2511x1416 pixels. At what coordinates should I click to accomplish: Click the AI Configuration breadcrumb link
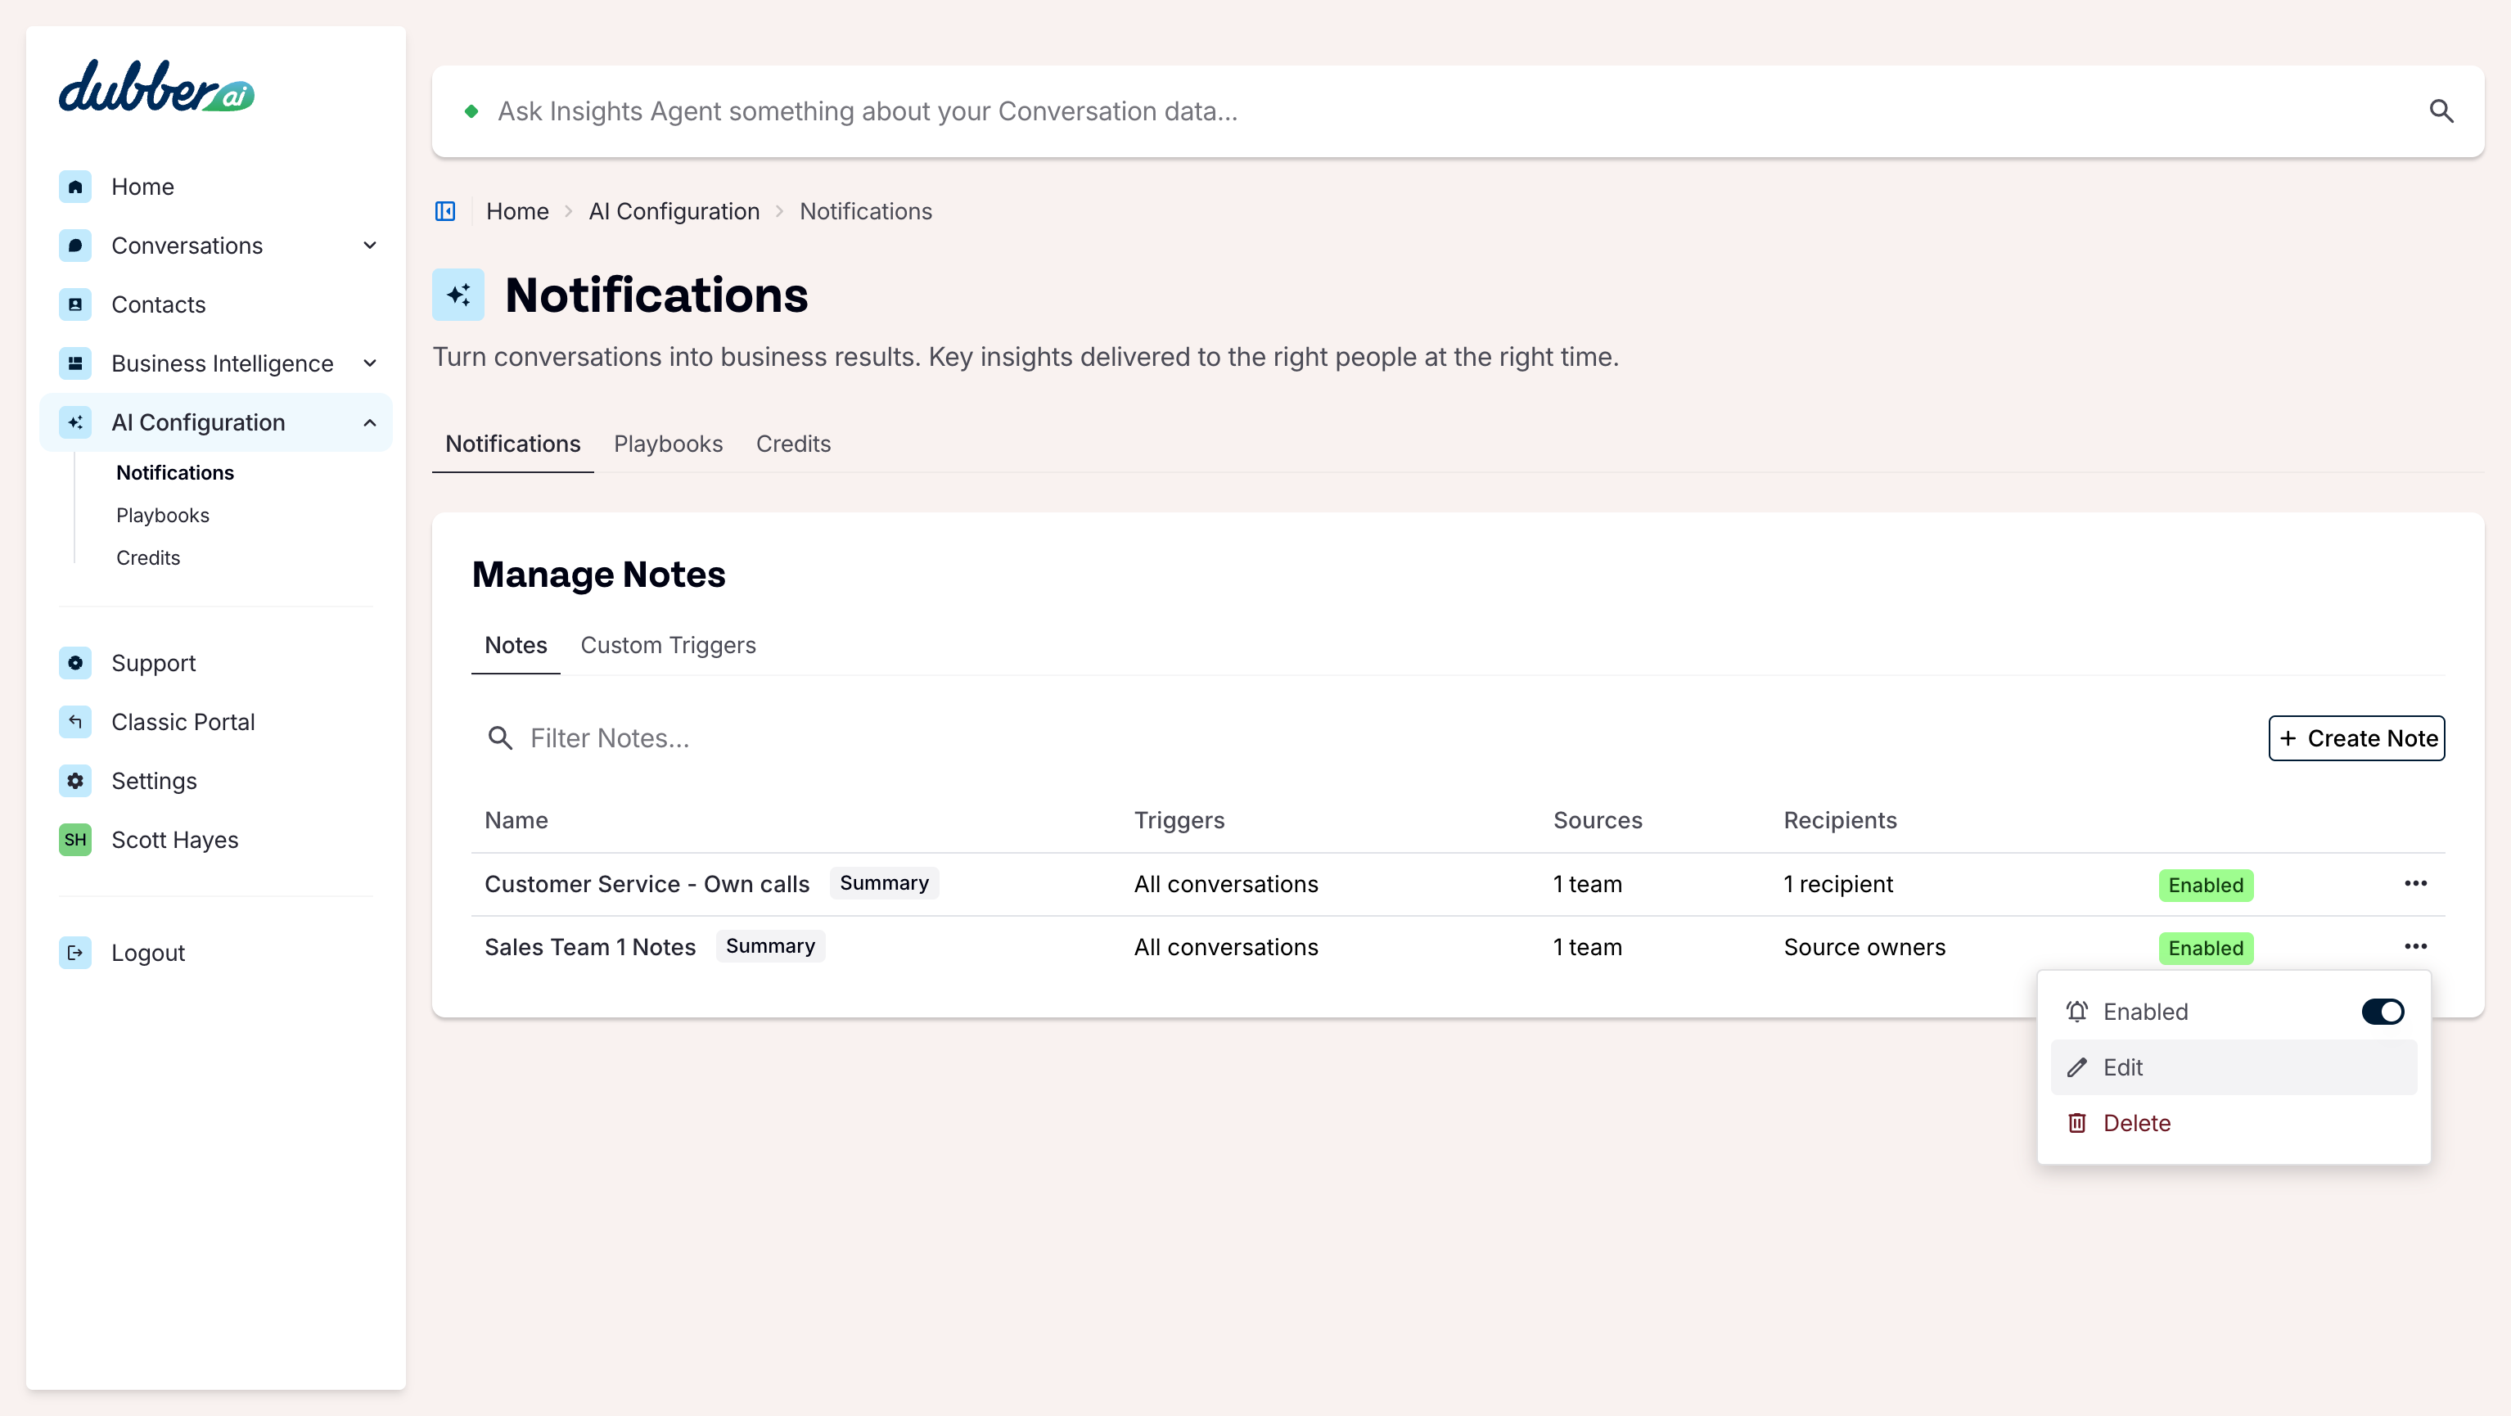pyautogui.click(x=674, y=211)
